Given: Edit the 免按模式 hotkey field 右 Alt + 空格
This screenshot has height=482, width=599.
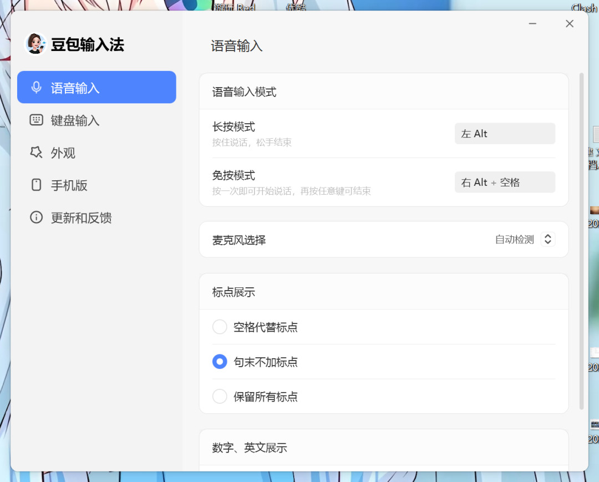Looking at the screenshot, I should [505, 182].
